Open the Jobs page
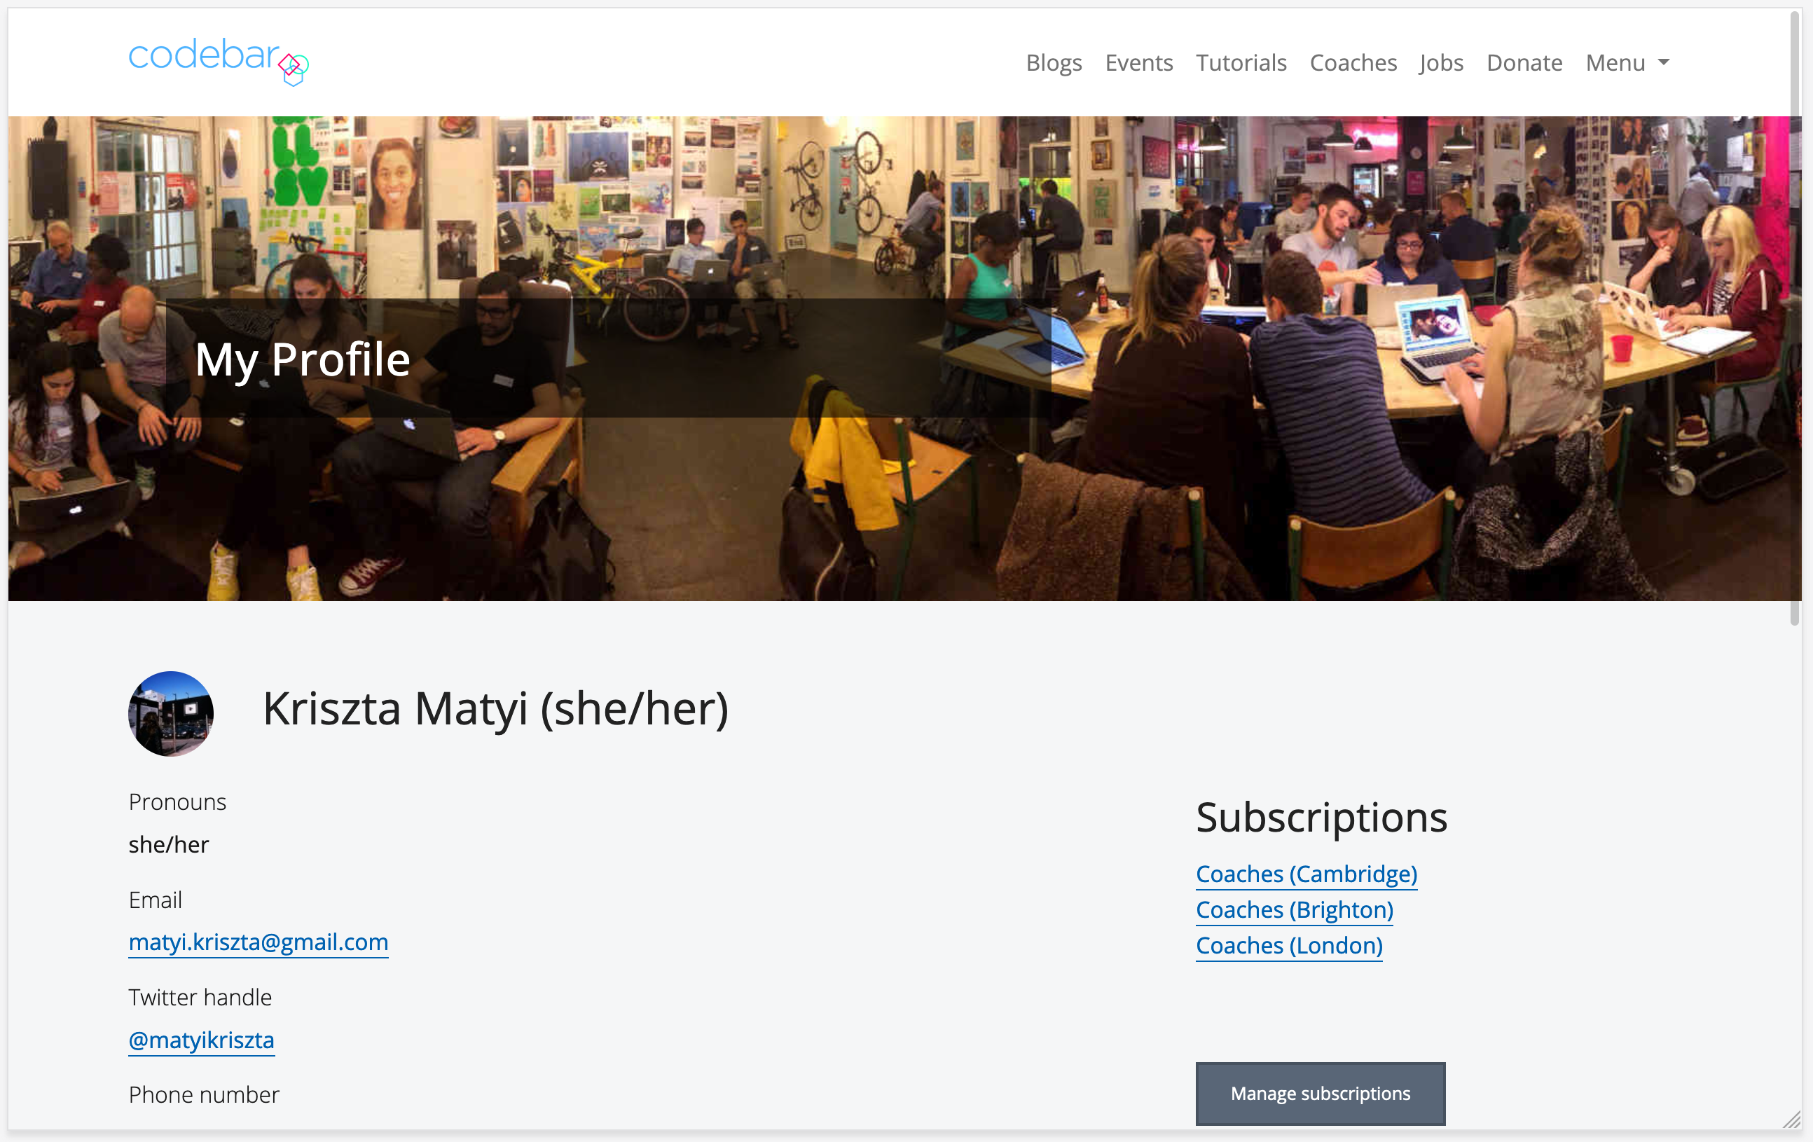Image resolution: width=1813 pixels, height=1142 pixels. tap(1441, 62)
